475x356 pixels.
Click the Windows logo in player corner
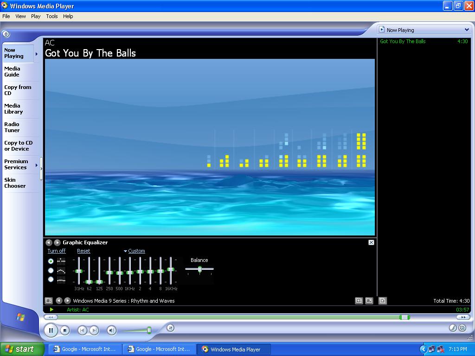click(x=20, y=317)
